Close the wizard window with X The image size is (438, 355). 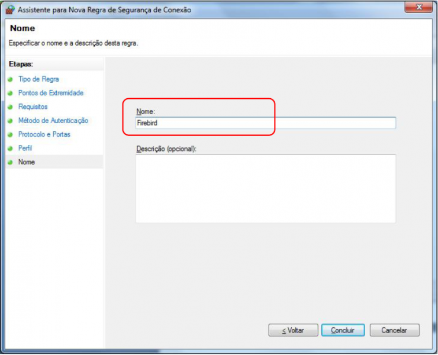(418, 7)
